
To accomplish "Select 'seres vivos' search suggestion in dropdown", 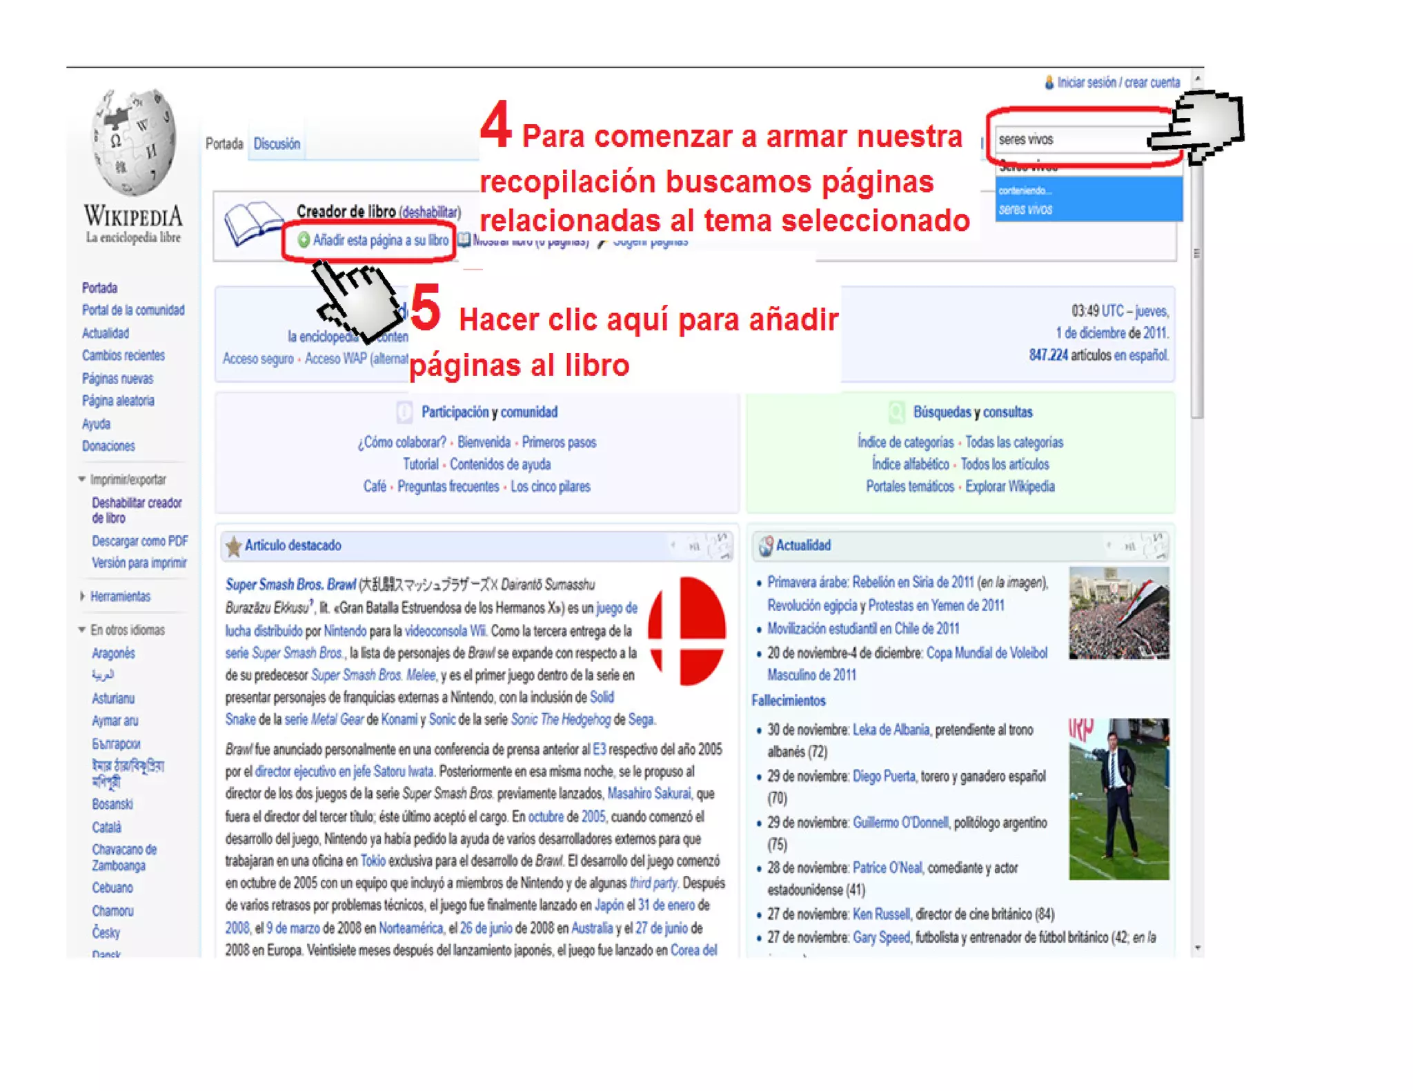I will [1025, 210].
